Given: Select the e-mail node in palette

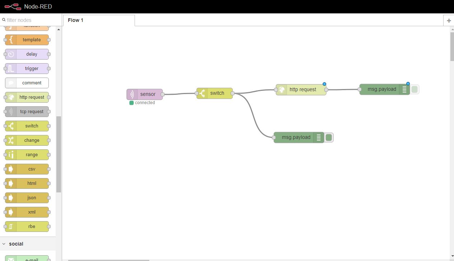Looking at the screenshot, I should click(27, 258).
